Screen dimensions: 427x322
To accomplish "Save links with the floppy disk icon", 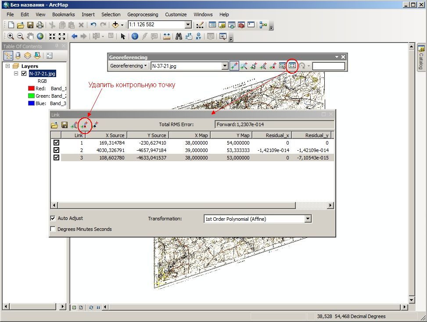I will point(65,125).
